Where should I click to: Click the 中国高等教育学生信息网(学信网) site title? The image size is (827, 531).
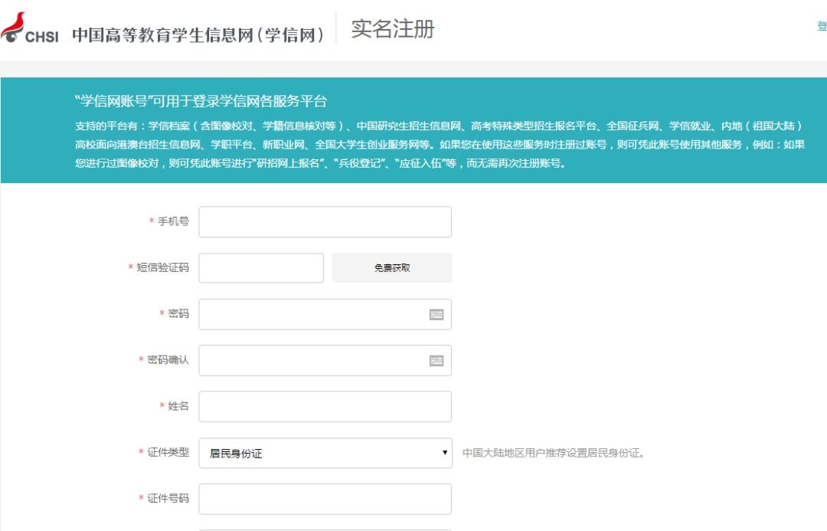pyautogui.click(x=198, y=34)
